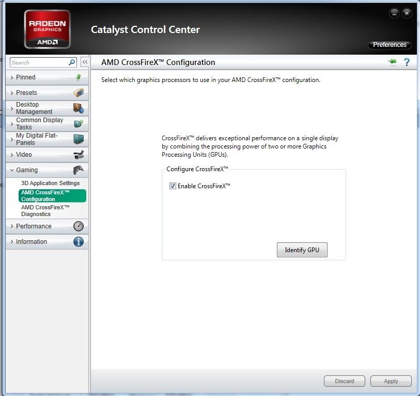Screen dimensions: 420x396
Task: Pin this page using green pin icon
Action: (x=393, y=62)
